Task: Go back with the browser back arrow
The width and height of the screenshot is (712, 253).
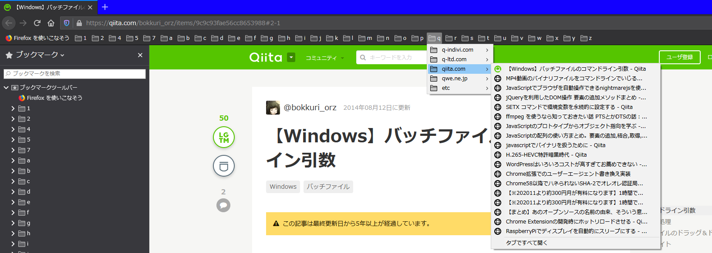Action: (9, 23)
